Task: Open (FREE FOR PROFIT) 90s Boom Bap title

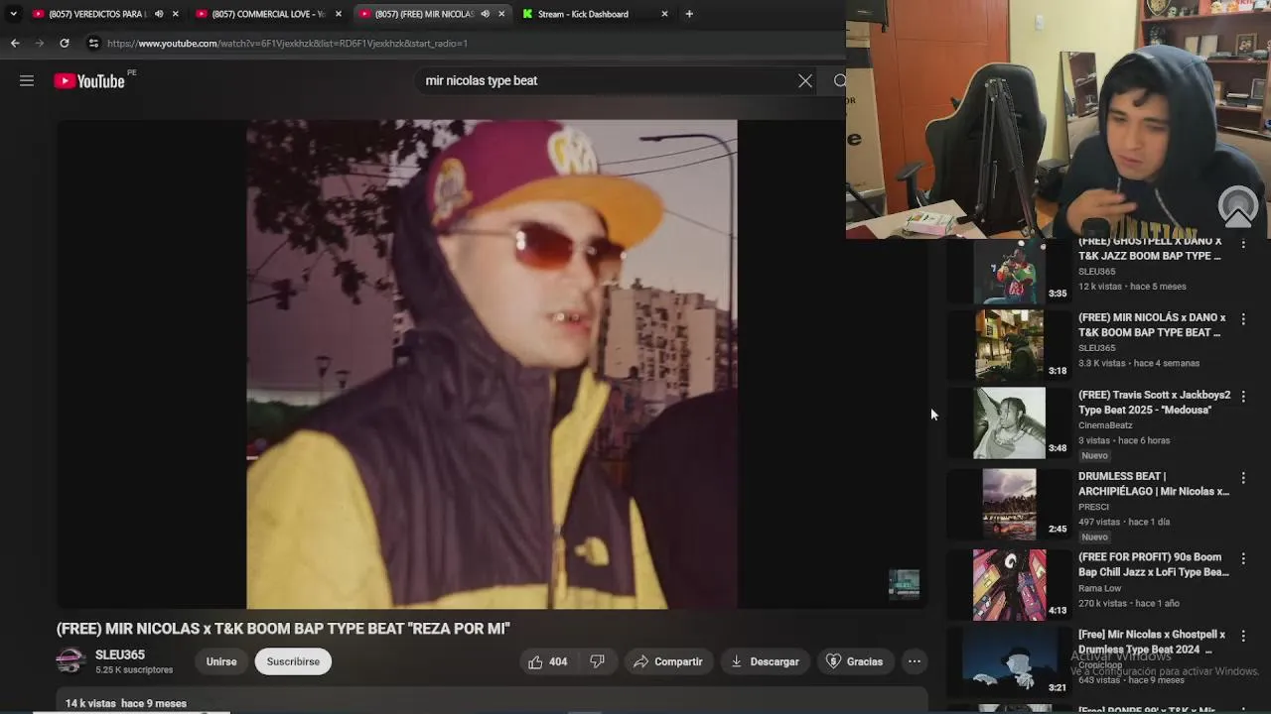Action: [1154, 565]
